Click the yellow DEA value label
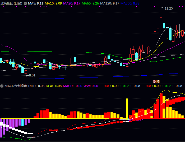 pos(54,86)
